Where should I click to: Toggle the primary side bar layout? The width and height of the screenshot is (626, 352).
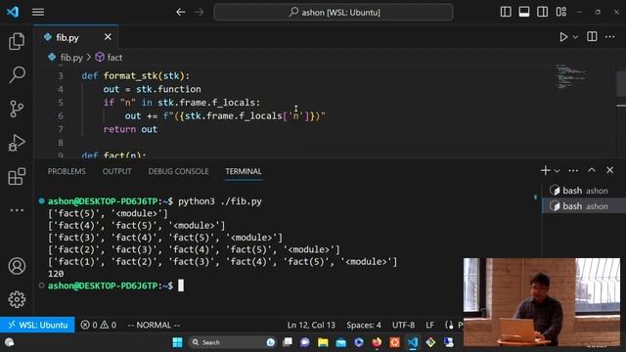506,12
